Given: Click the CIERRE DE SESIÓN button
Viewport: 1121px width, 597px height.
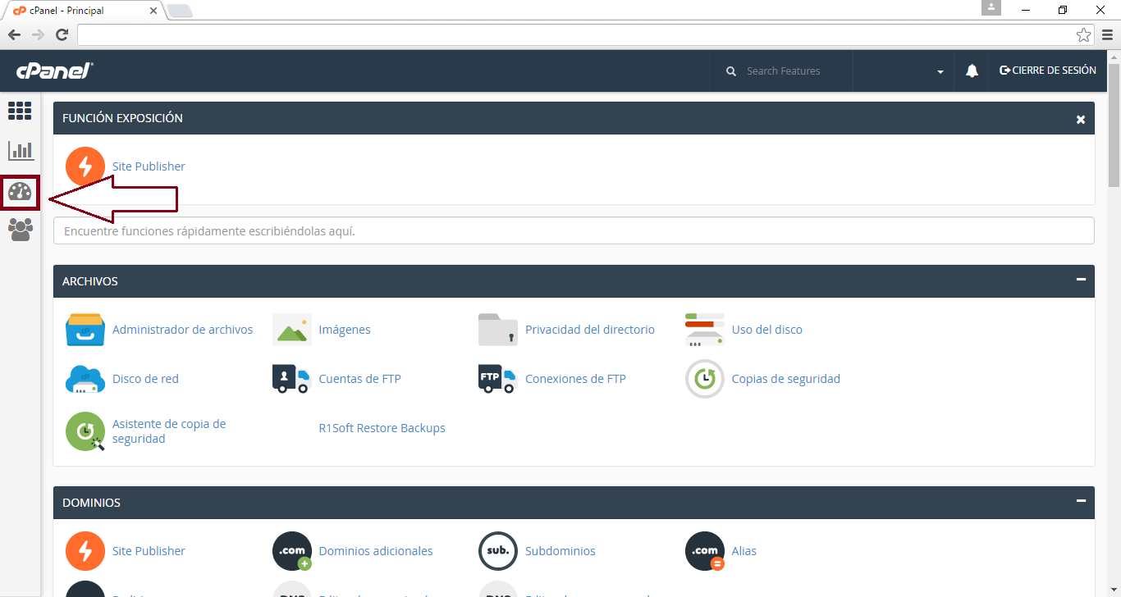Looking at the screenshot, I should [x=1047, y=71].
